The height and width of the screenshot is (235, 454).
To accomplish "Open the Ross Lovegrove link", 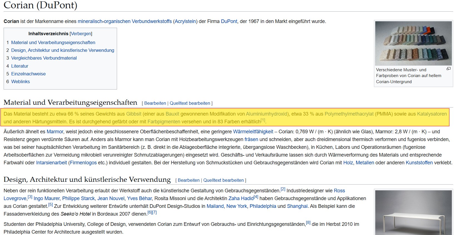I will coord(339,191).
